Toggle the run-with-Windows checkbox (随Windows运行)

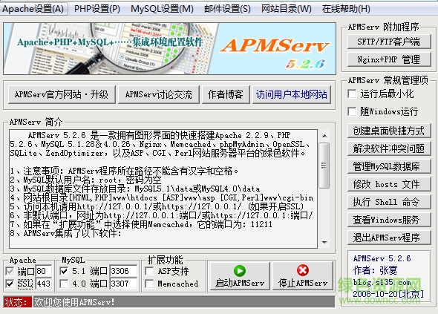tap(352, 111)
